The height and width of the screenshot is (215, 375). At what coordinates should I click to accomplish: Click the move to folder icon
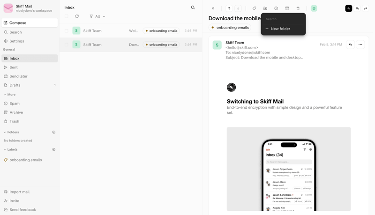[265, 8]
